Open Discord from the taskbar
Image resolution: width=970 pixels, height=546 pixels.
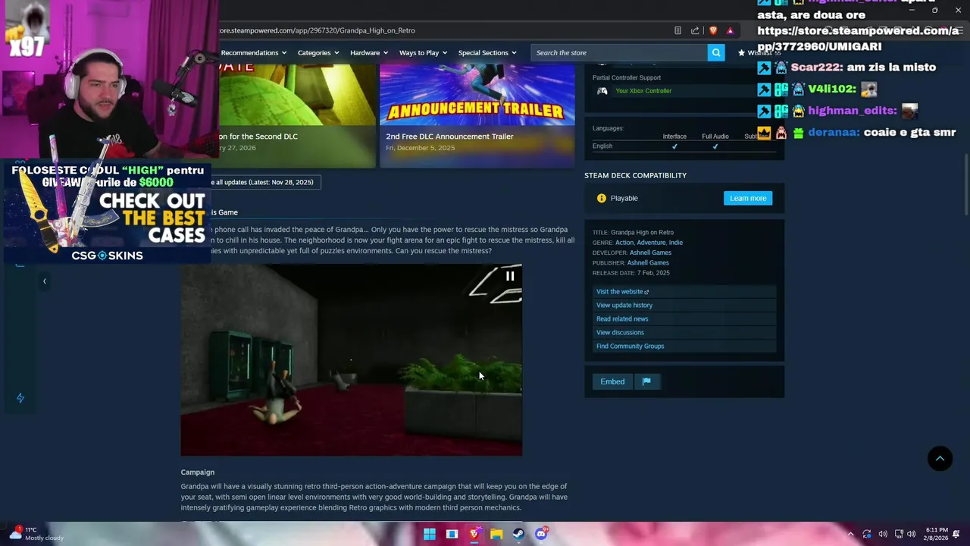pos(541,534)
